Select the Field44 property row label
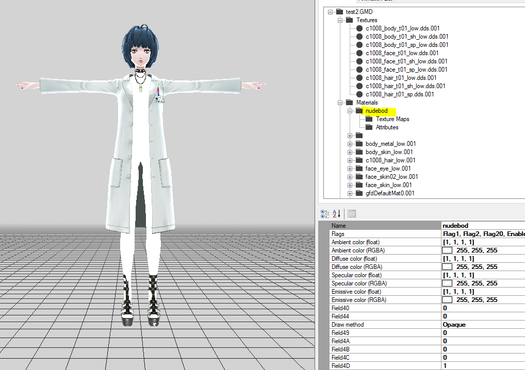Image resolution: width=525 pixels, height=370 pixels. coord(340,316)
